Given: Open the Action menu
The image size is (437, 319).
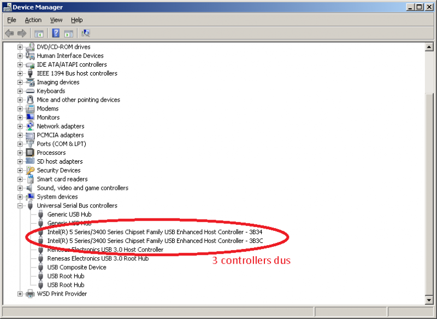Looking at the screenshot, I should [x=33, y=20].
